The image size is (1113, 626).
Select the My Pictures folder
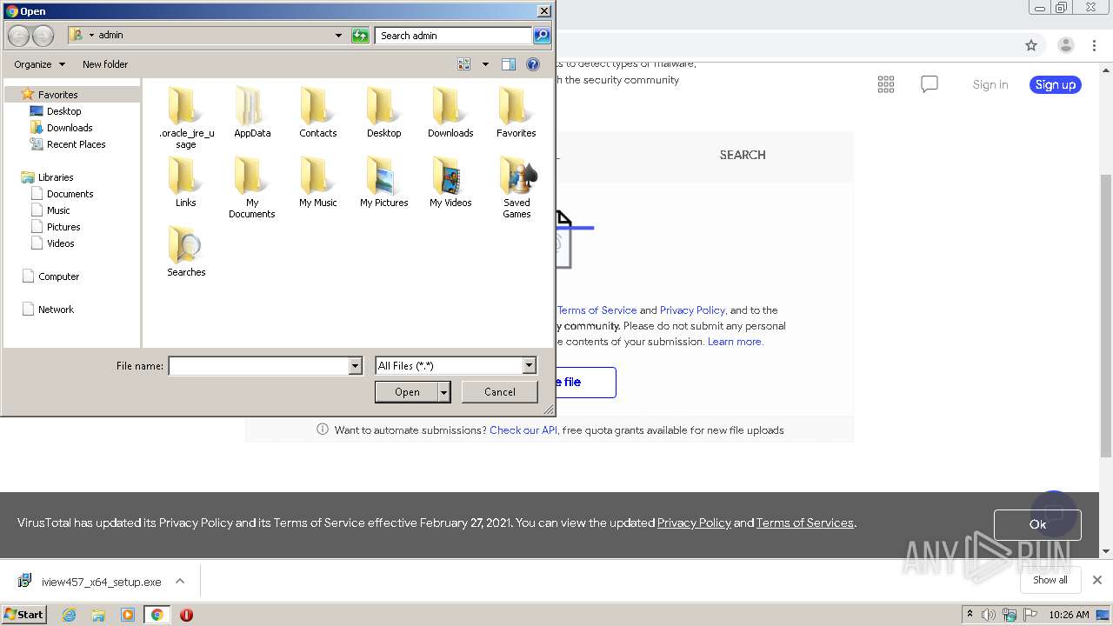click(x=384, y=182)
